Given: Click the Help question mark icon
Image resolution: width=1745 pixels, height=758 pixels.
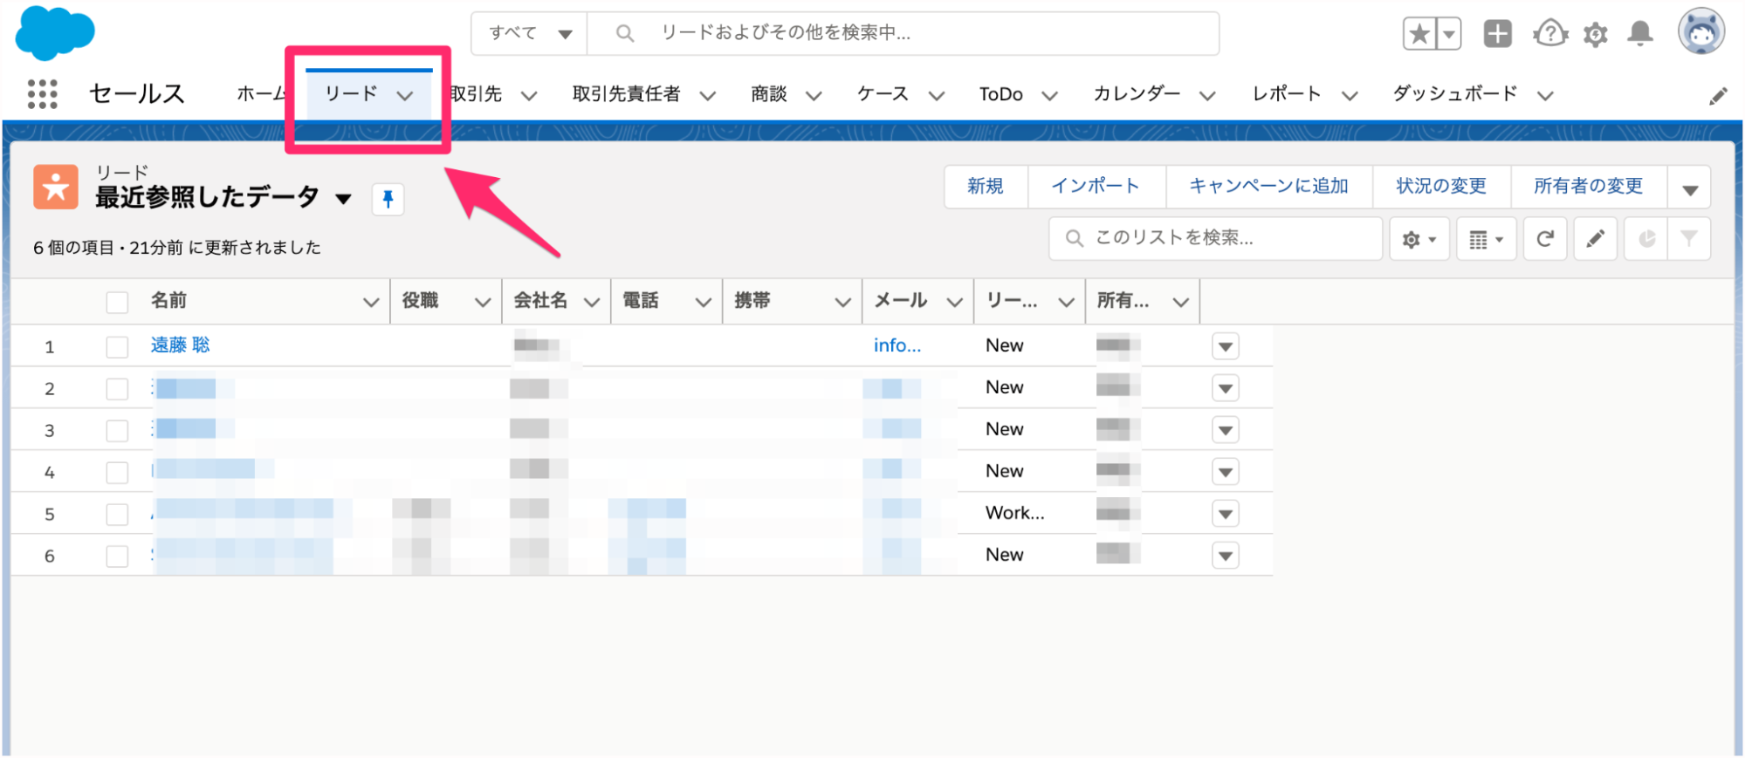Looking at the screenshot, I should 1550,34.
